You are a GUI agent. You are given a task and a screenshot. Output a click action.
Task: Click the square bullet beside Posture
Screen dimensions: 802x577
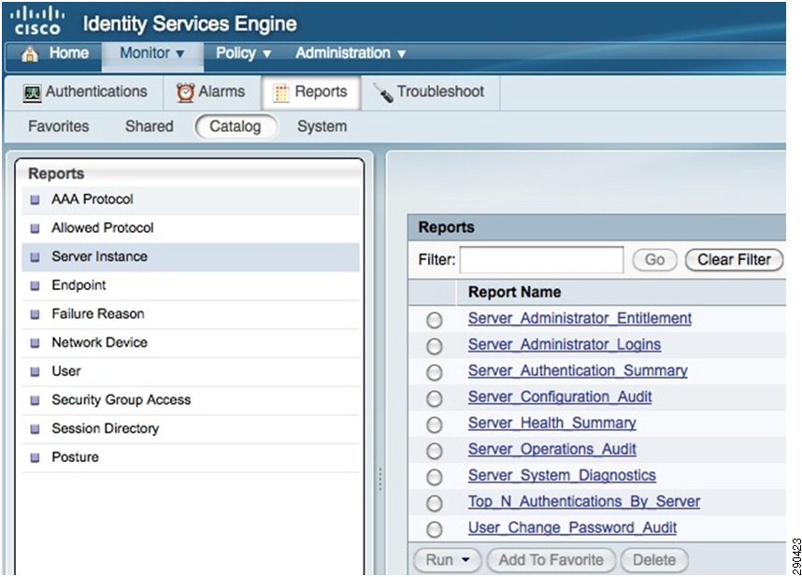coord(35,457)
